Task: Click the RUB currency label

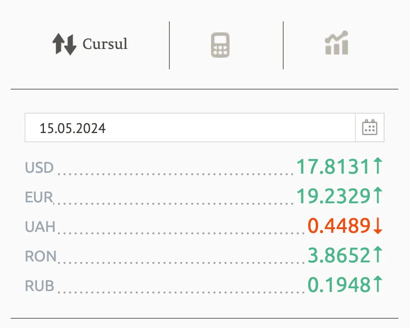Action: click(x=39, y=285)
